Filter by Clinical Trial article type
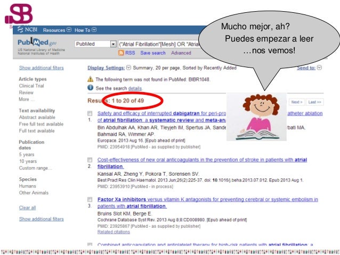Viewport: 340px width, 255px height. pos(31,86)
